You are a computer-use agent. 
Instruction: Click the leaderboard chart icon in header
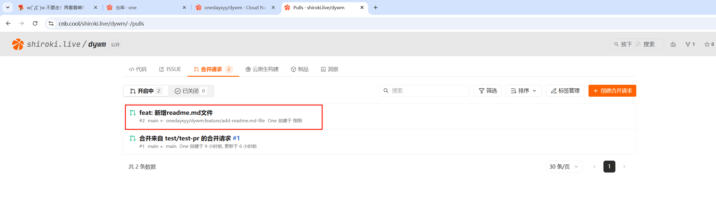(673, 44)
